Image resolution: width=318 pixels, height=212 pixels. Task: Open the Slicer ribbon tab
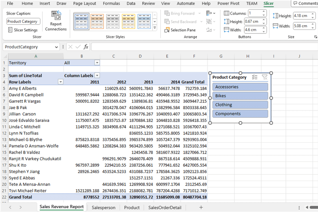[269, 3]
